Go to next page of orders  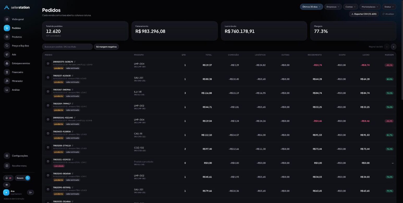394,47
